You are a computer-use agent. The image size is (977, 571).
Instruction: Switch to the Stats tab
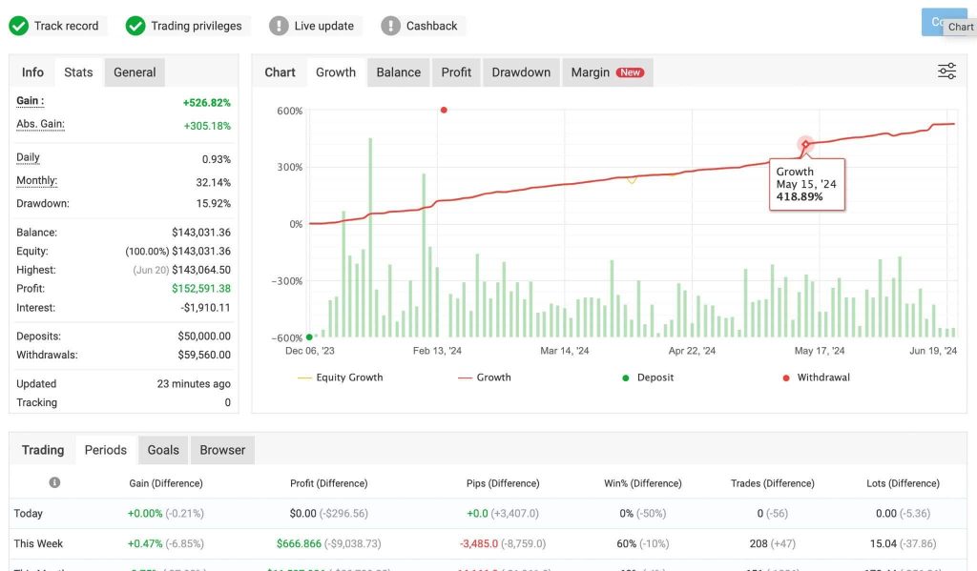click(78, 72)
